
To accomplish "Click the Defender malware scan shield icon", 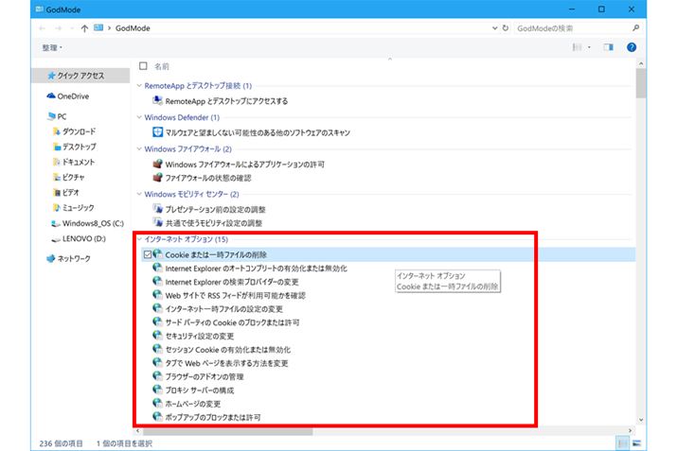I will pyautogui.click(x=157, y=132).
